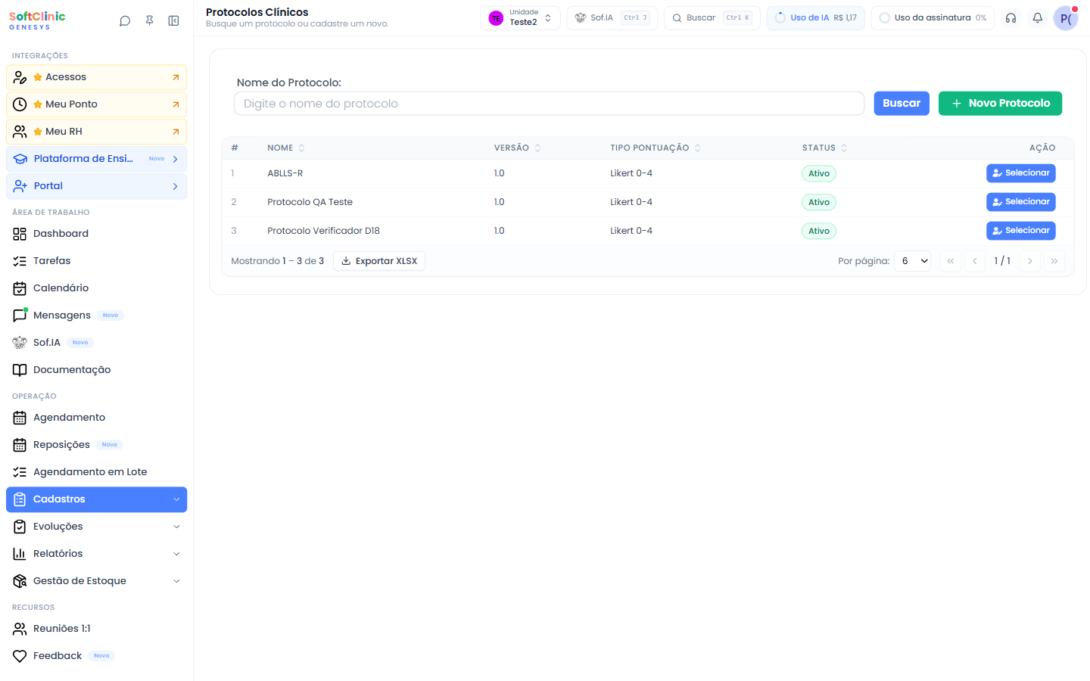Screen dimensions: 1090x681
Task: Open Reposições page
Action: (97, 445)
